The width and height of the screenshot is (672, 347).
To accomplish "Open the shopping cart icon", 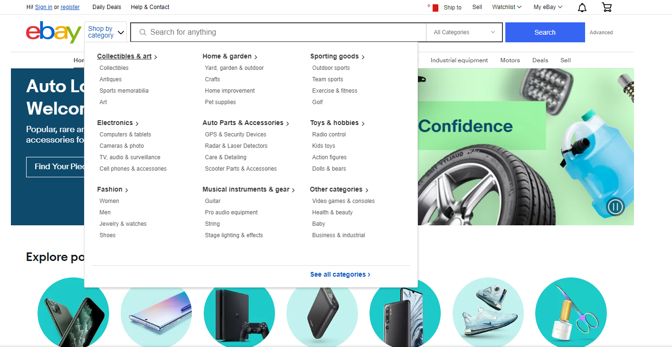I will [x=606, y=7].
